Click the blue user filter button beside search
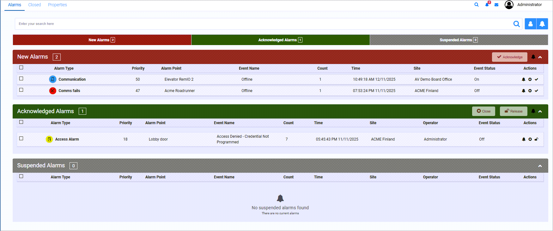 coord(531,24)
